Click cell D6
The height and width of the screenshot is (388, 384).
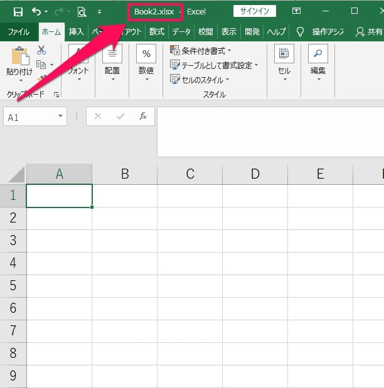255,308
